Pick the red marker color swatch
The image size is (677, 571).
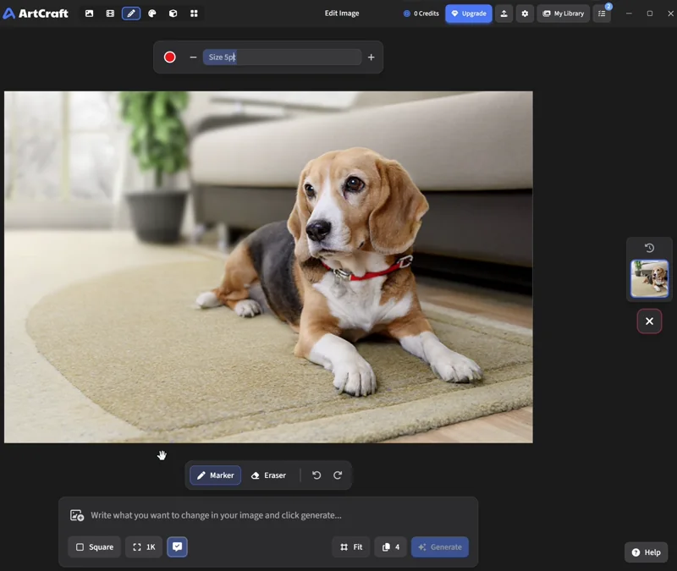(170, 57)
